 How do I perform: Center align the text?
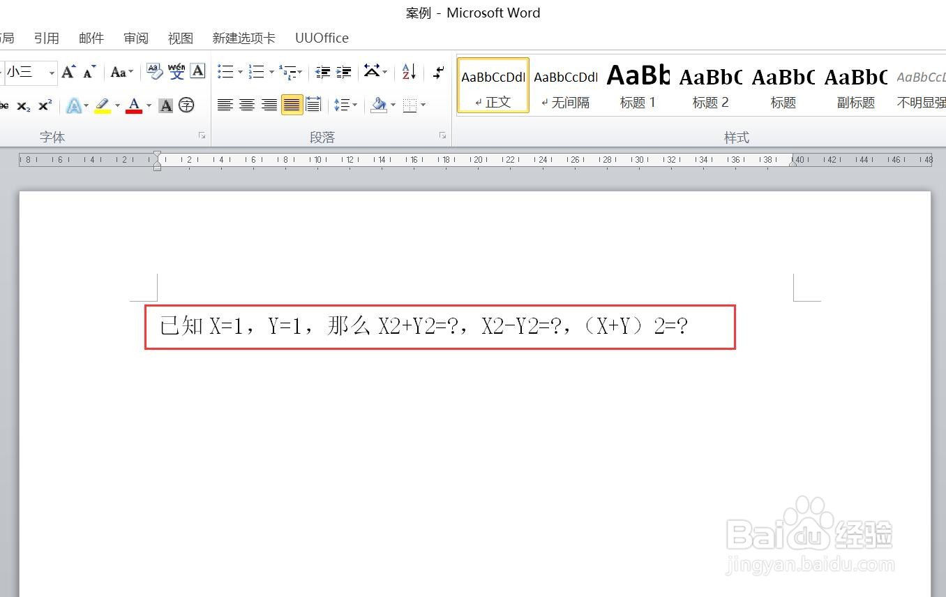[x=247, y=105]
